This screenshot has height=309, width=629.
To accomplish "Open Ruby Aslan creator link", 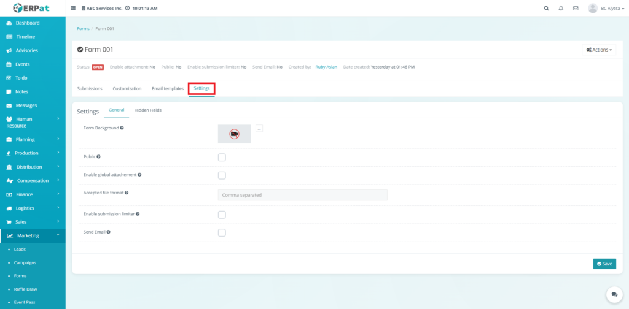I will click(x=327, y=67).
